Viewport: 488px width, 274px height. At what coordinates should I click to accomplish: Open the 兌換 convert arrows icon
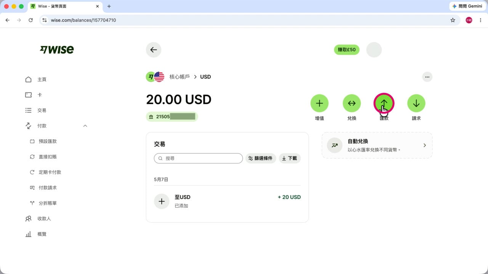click(x=352, y=103)
